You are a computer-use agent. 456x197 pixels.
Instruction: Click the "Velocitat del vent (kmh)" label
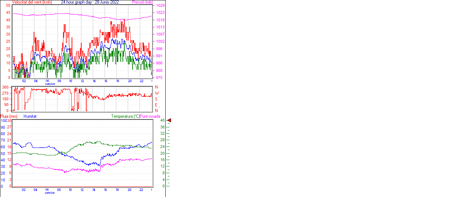[32, 2]
